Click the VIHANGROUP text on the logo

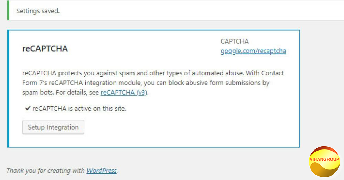[324, 159]
